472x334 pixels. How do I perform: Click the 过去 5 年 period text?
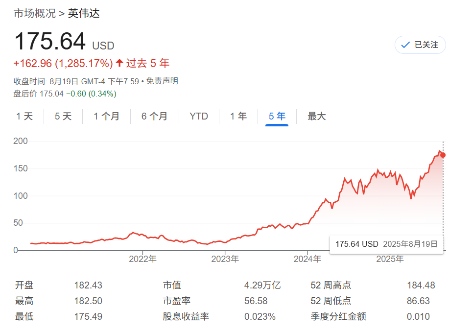tap(148, 64)
